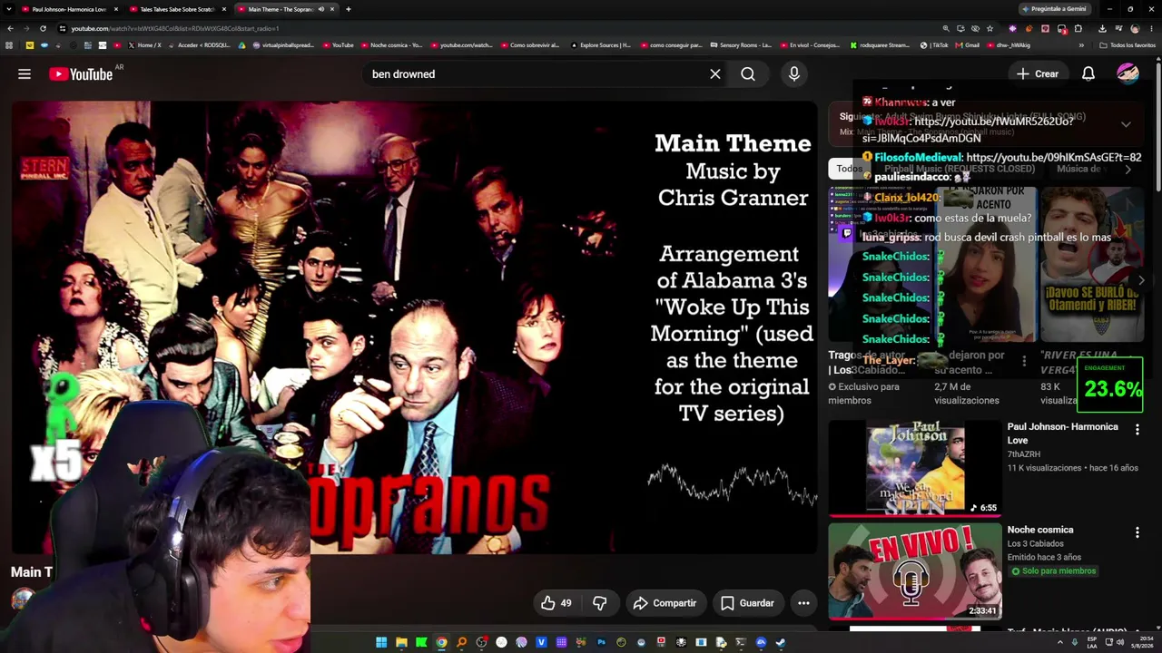This screenshot has width=1162, height=653.
Task: Open options for the 'dejaron por su acento' Short
Action: click(x=1024, y=362)
